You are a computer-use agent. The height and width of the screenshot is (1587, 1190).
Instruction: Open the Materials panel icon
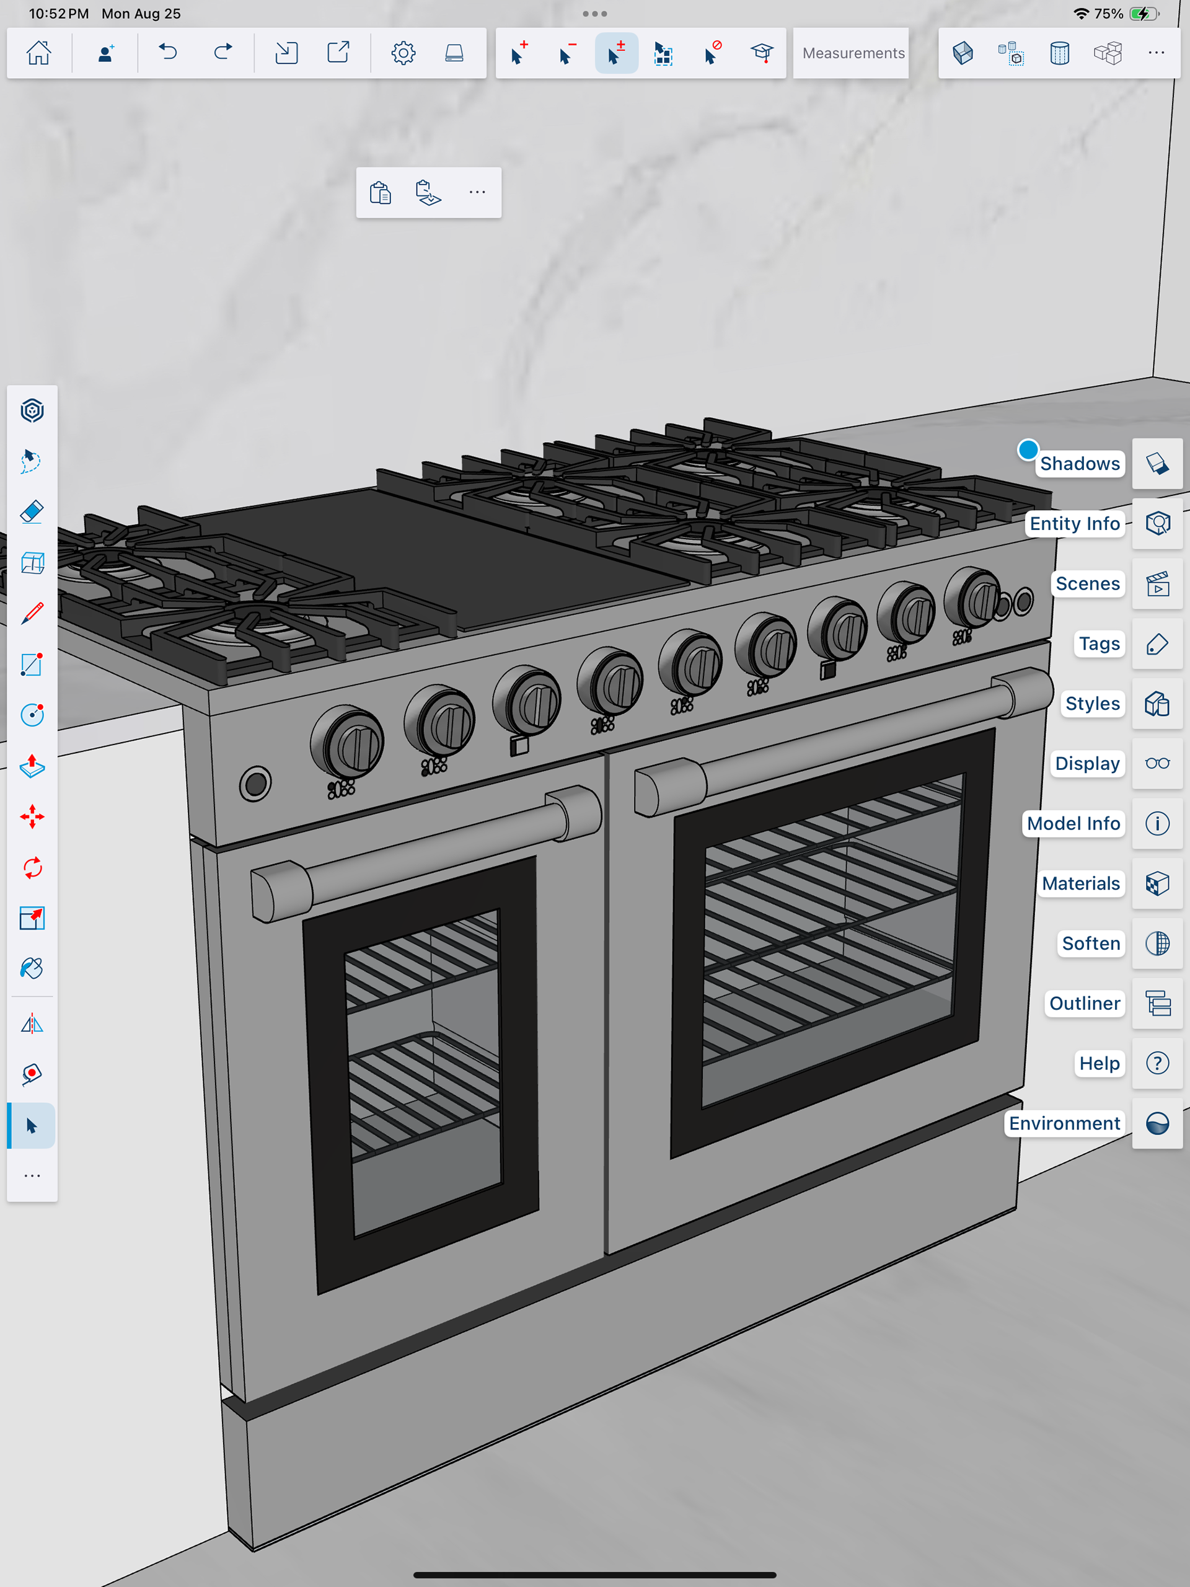coord(1157,883)
